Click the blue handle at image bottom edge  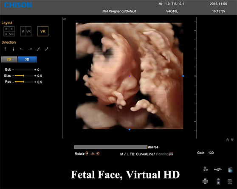point(130,129)
